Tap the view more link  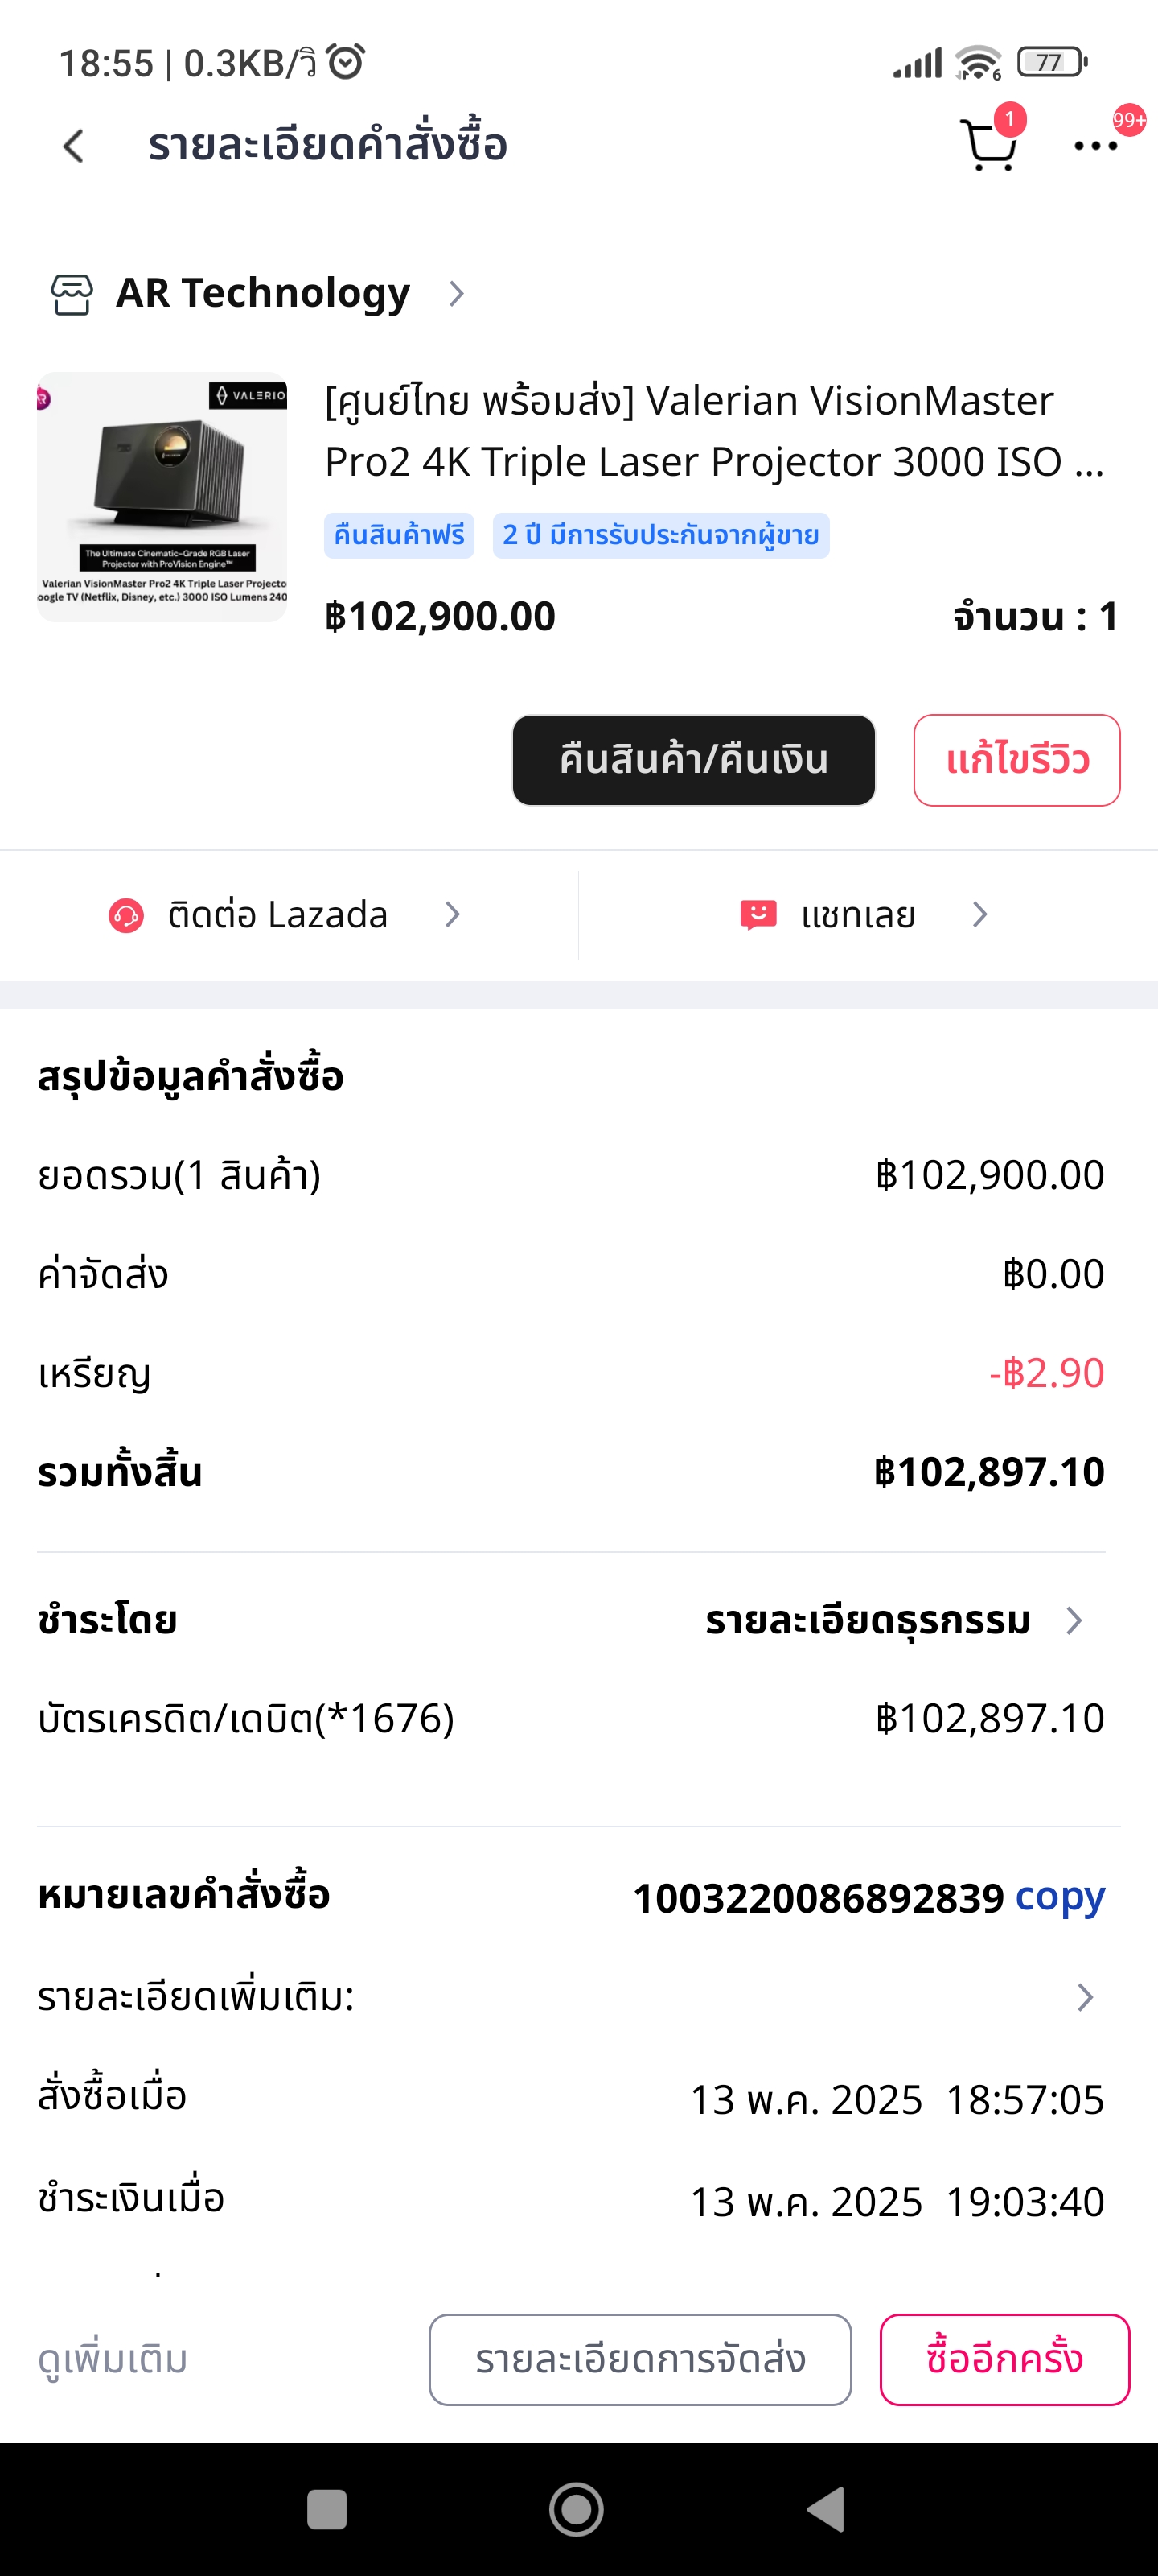pos(113,2359)
